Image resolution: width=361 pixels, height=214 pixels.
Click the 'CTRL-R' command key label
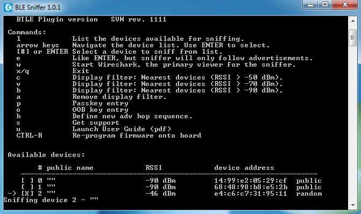29,135
